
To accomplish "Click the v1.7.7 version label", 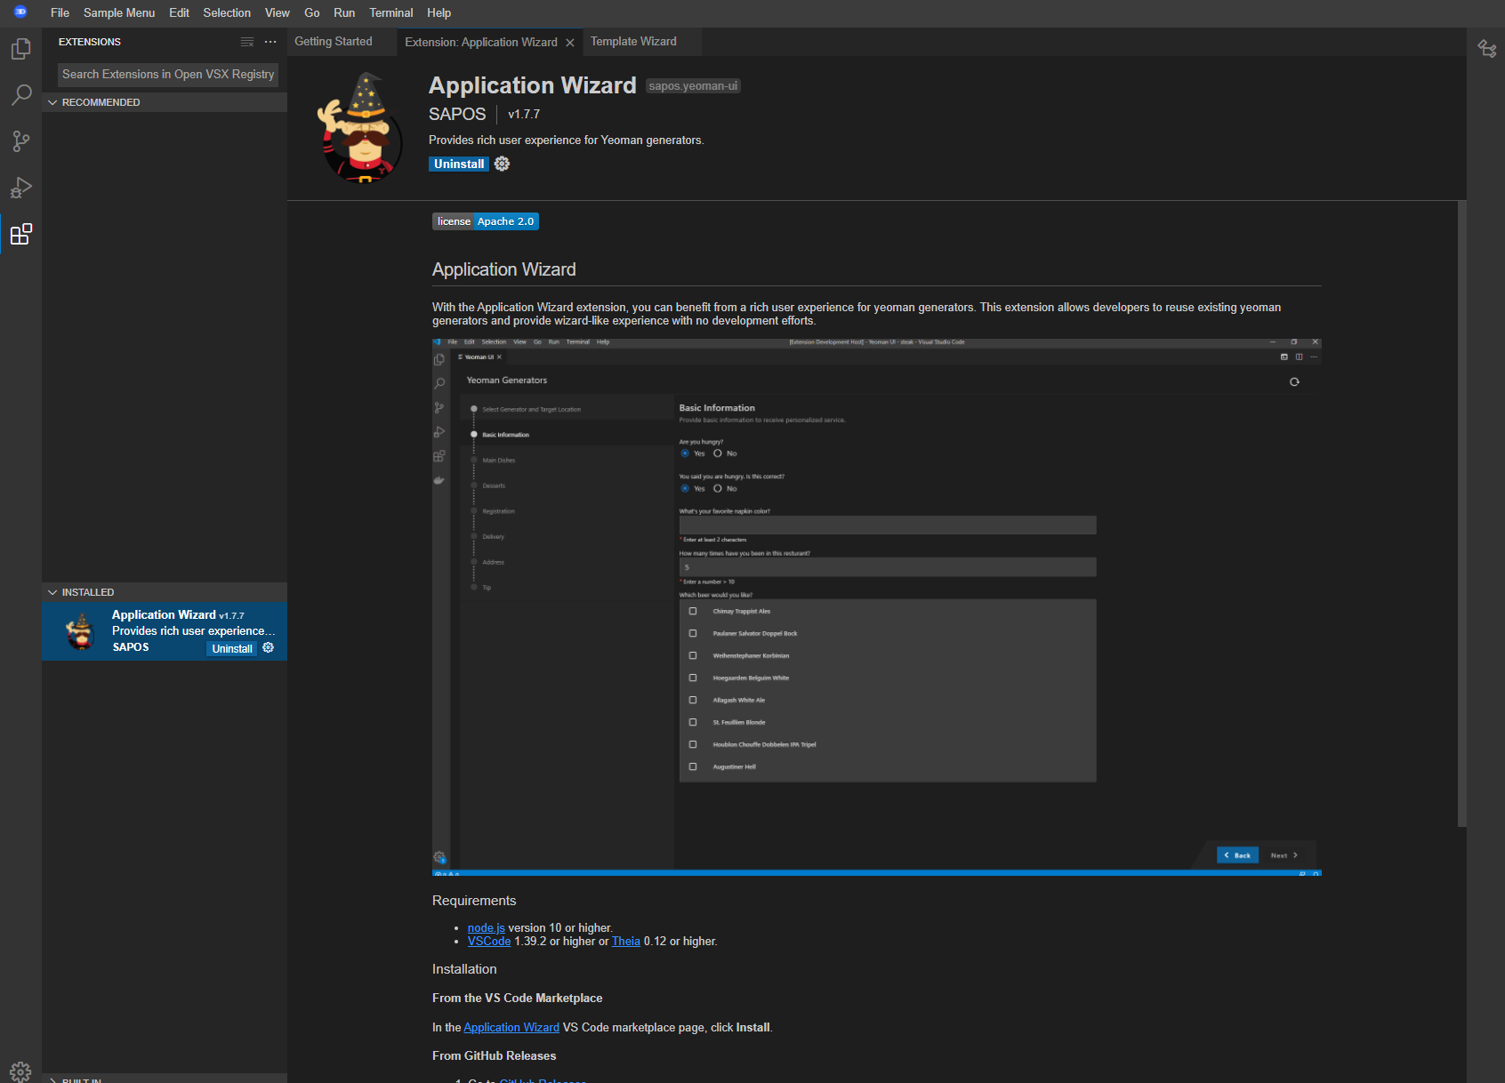I will pyautogui.click(x=524, y=114).
